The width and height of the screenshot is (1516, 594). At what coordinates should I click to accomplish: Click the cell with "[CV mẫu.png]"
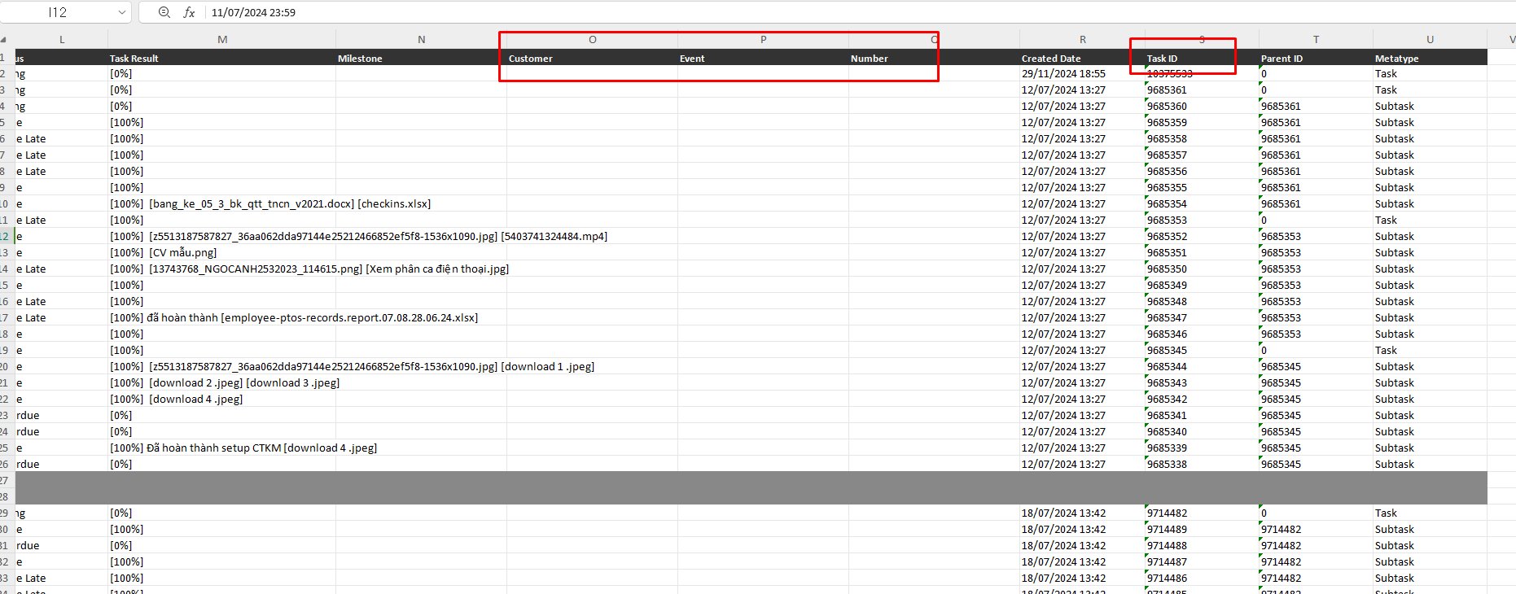click(222, 252)
